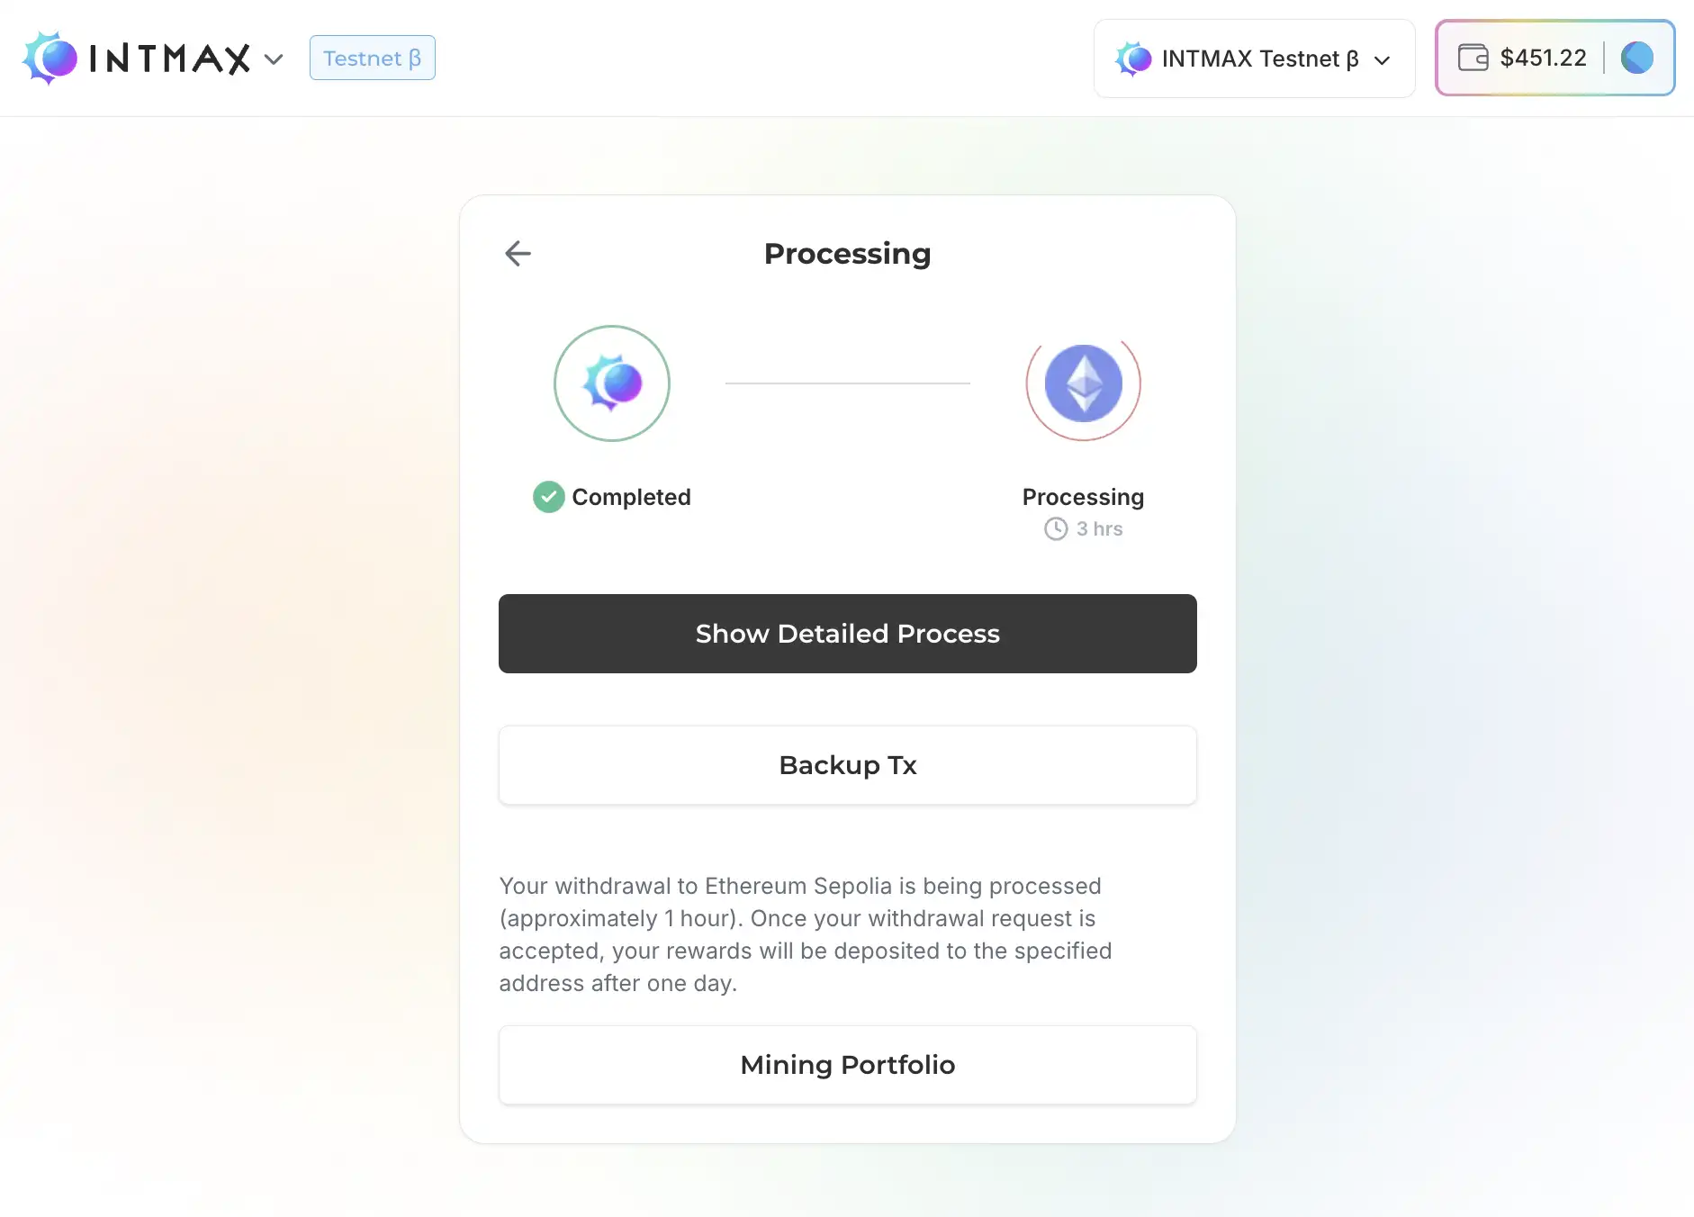
Task: Click the back arrow icon
Action: 518,254
